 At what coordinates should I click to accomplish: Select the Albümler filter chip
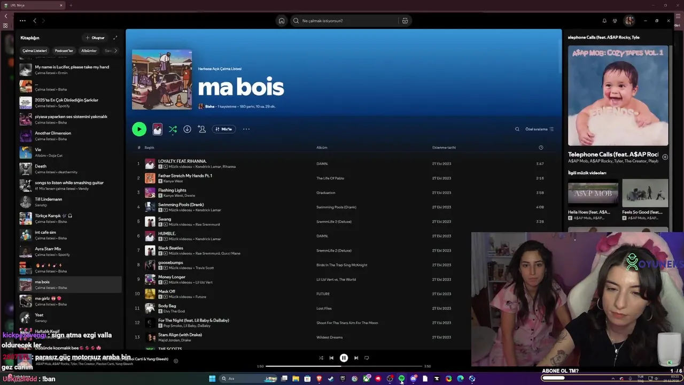coord(89,51)
